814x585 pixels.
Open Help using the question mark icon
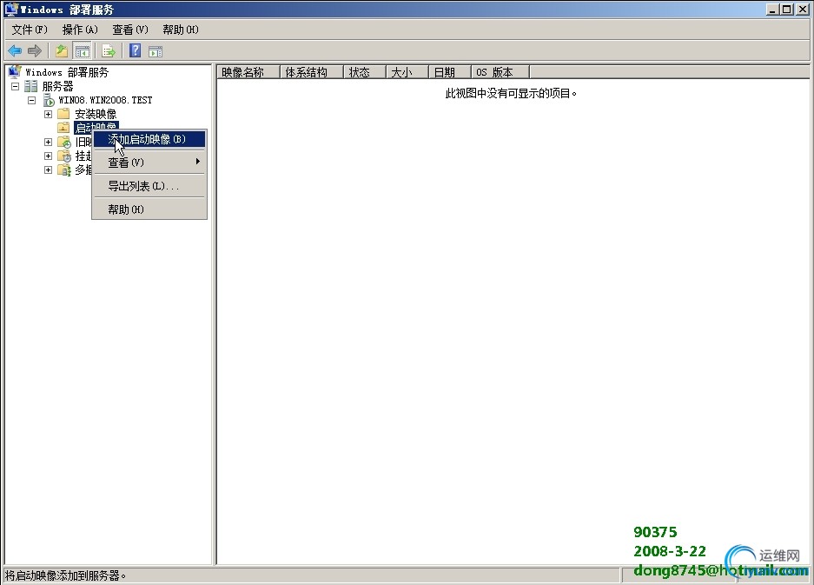[x=135, y=50]
